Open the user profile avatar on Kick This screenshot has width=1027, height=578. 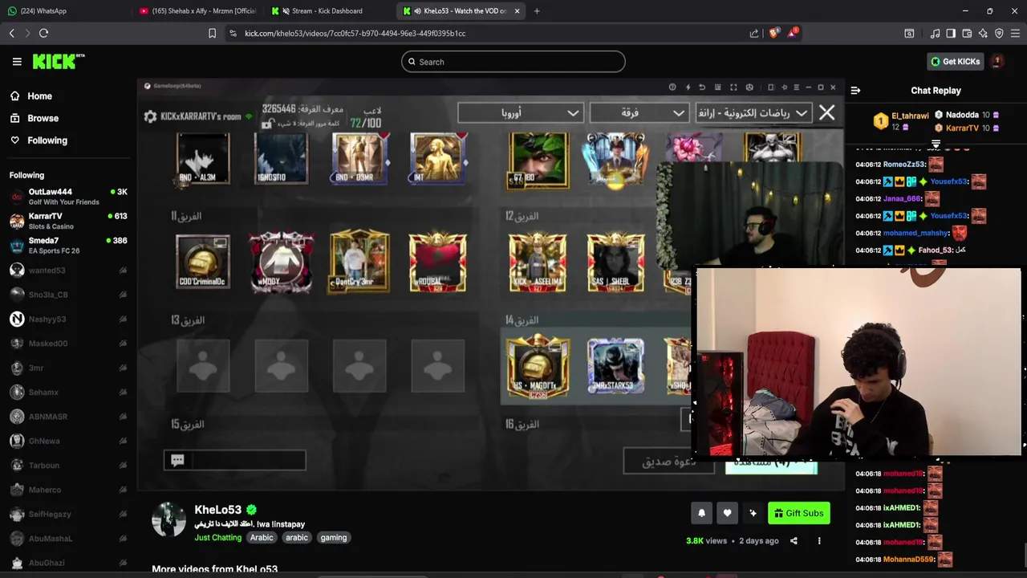pyautogui.click(x=997, y=62)
